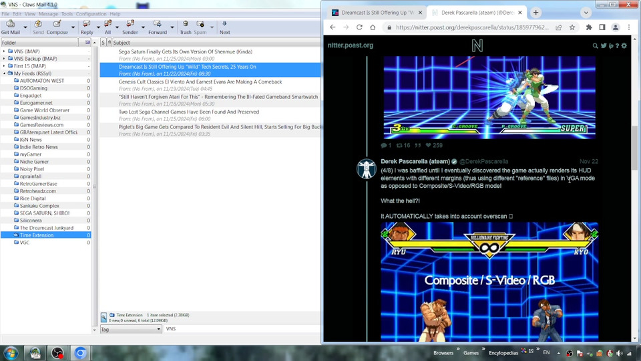
Task: Close the Derek Pascarella browser tab
Action: coord(520,13)
